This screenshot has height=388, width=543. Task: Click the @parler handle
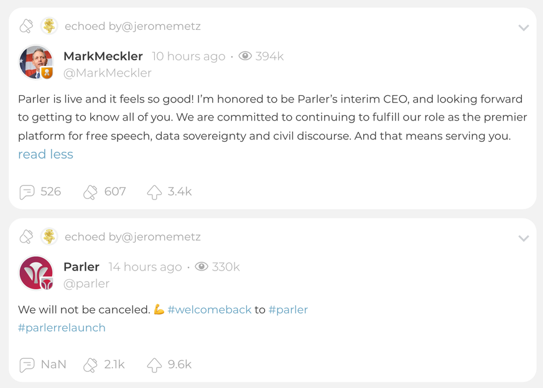click(x=86, y=284)
